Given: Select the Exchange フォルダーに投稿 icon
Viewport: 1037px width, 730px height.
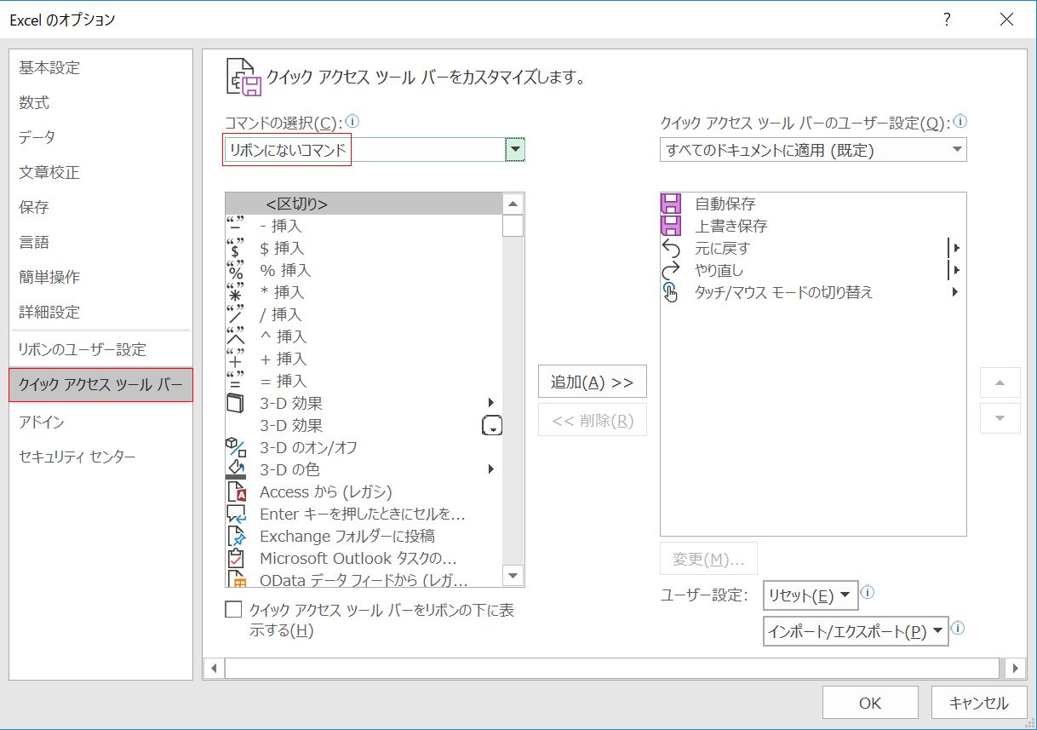Looking at the screenshot, I should pyautogui.click(x=236, y=536).
